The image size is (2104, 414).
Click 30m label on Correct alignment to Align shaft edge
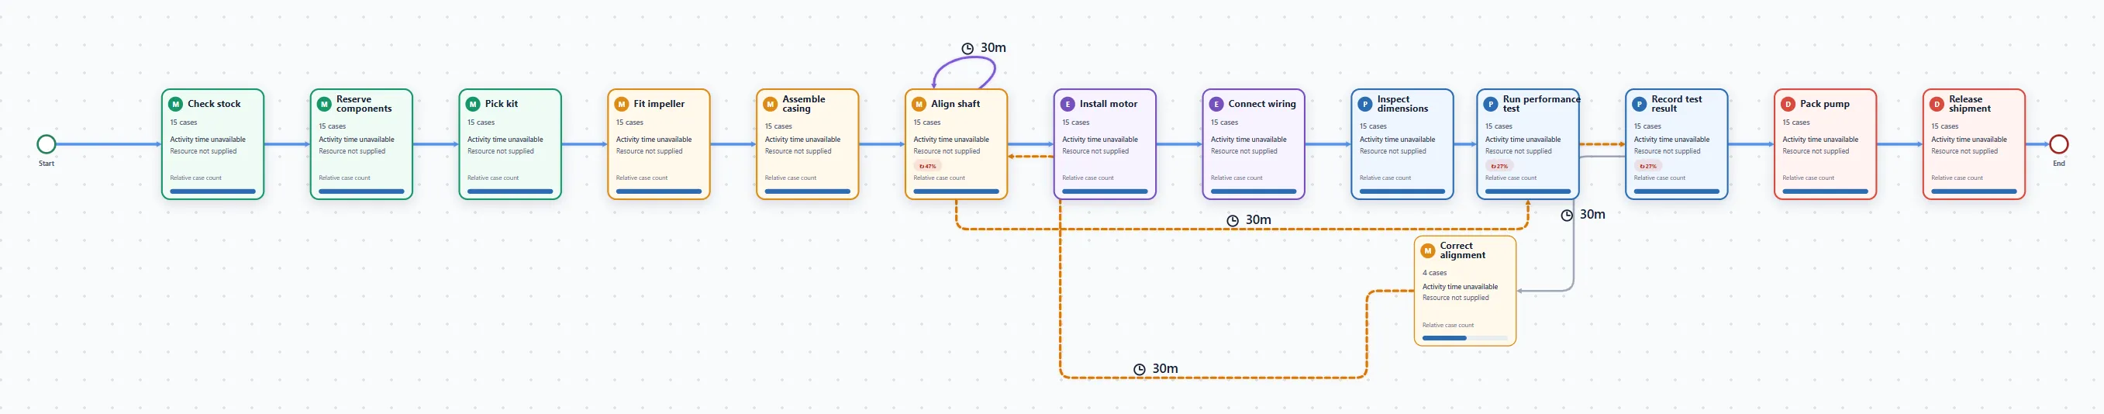pyautogui.click(x=1164, y=369)
